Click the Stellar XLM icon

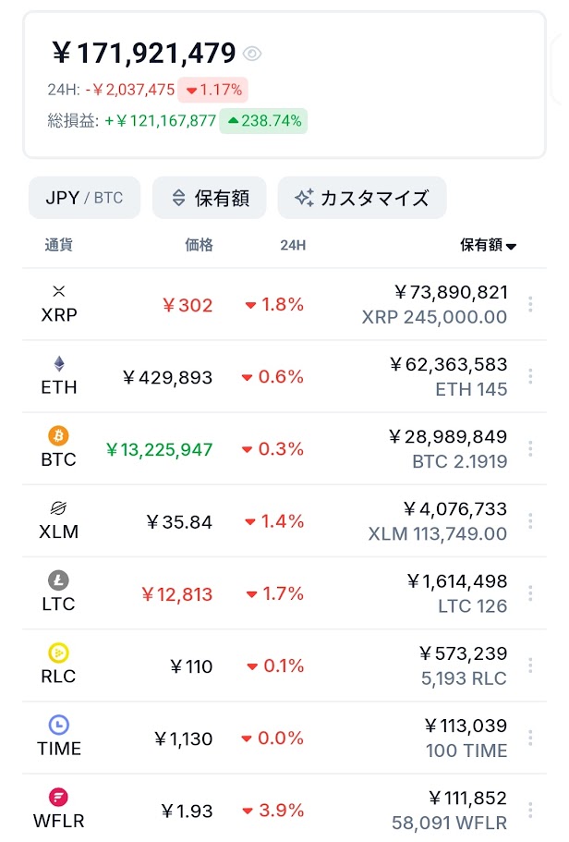(59, 507)
